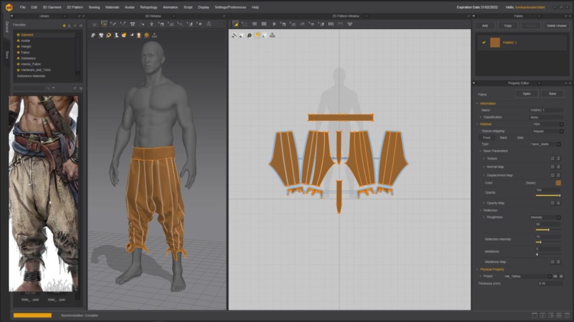574x322 pixels.
Task: Open the Preset Silk_Taffeta dropdown
Action: pos(527,276)
